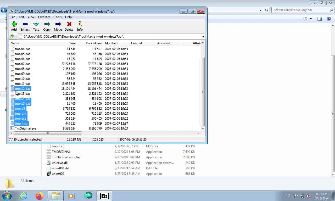Screen dimensions: 335x201
Task: Click the Explorer window vertical scrollbar
Action: click(333, 113)
